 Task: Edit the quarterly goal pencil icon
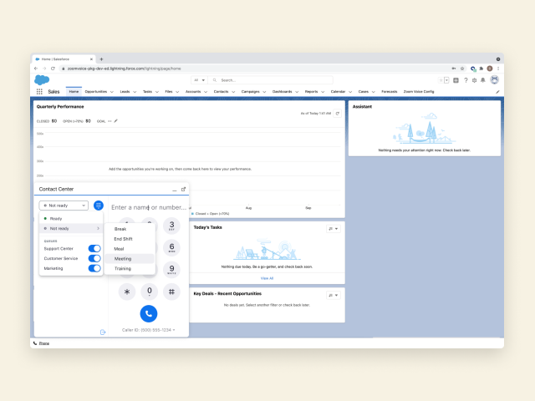pyautogui.click(x=116, y=120)
